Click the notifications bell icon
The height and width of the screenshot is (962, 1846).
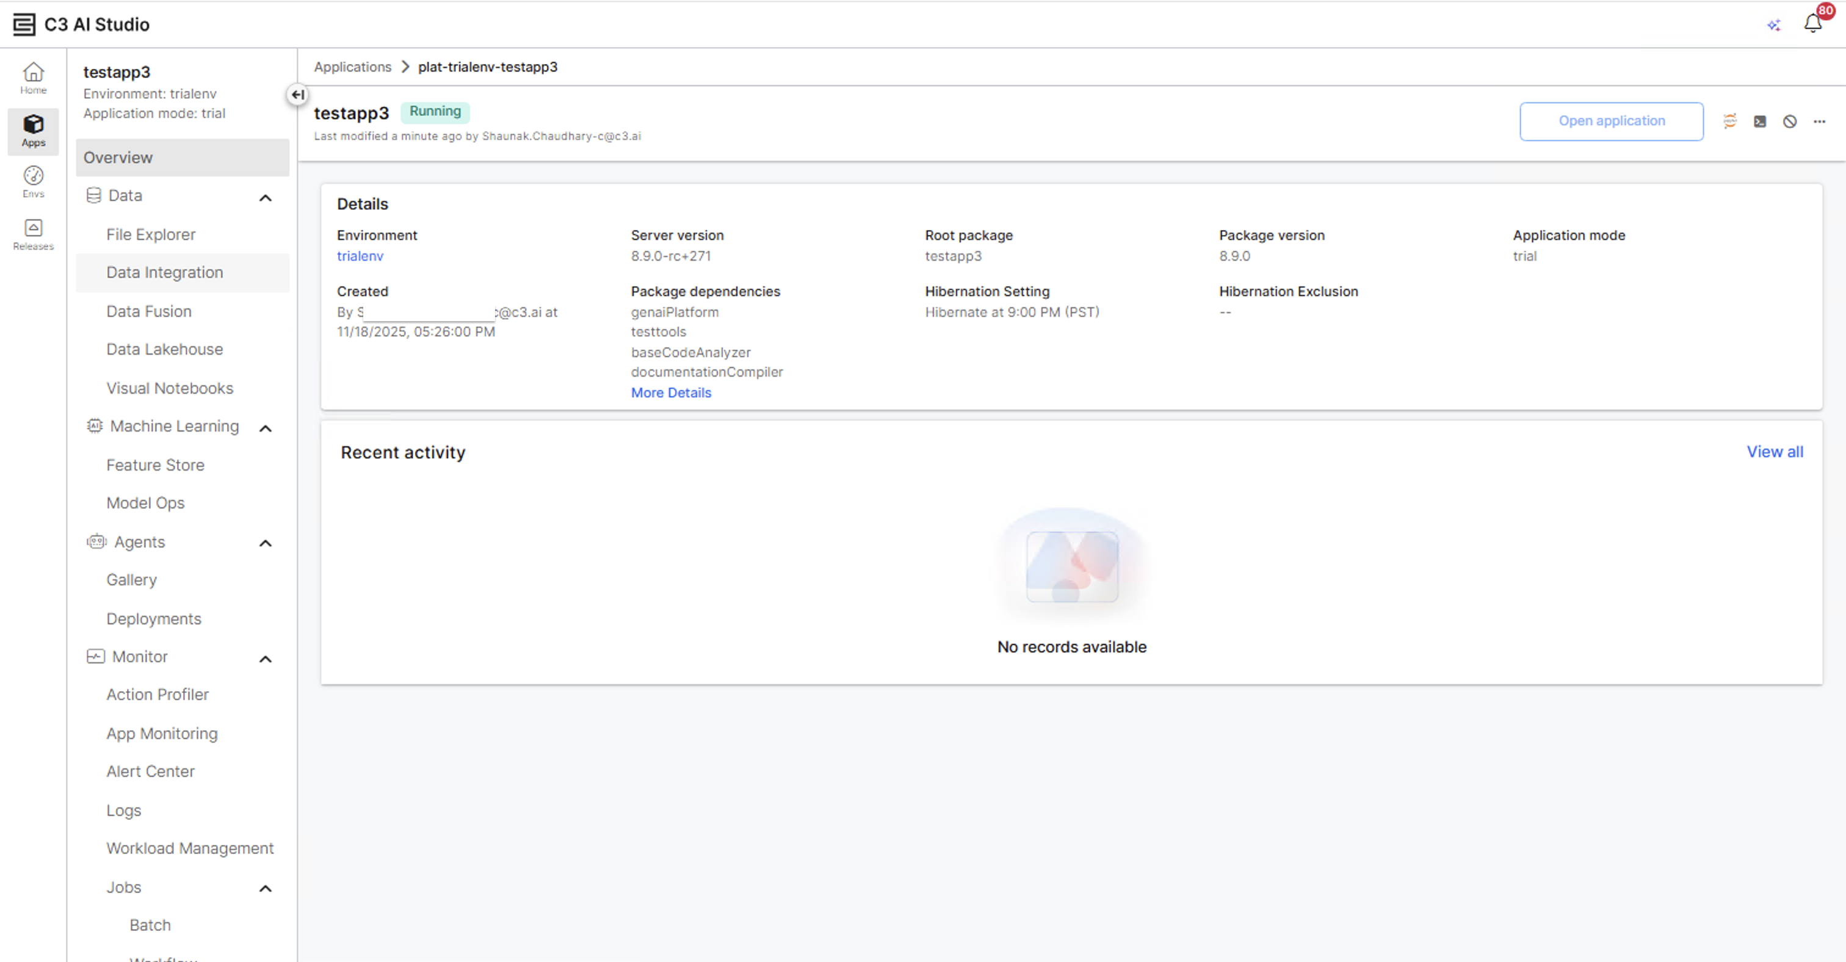1813,24
